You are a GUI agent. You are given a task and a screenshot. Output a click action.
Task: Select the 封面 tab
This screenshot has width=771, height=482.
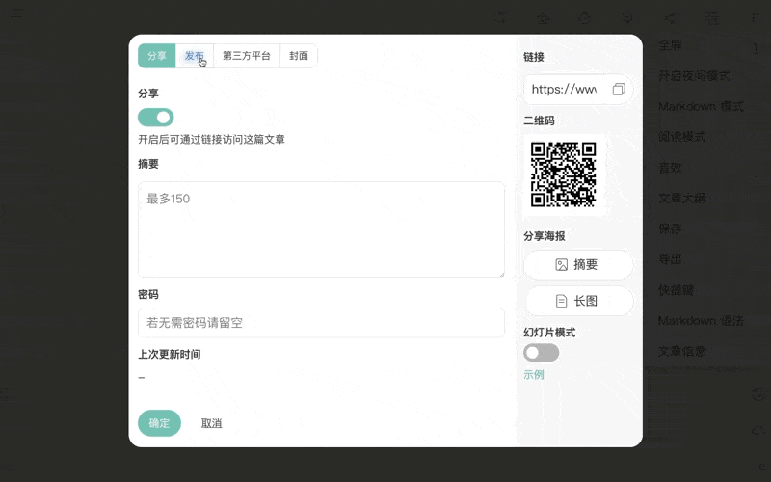[x=299, y=56]
